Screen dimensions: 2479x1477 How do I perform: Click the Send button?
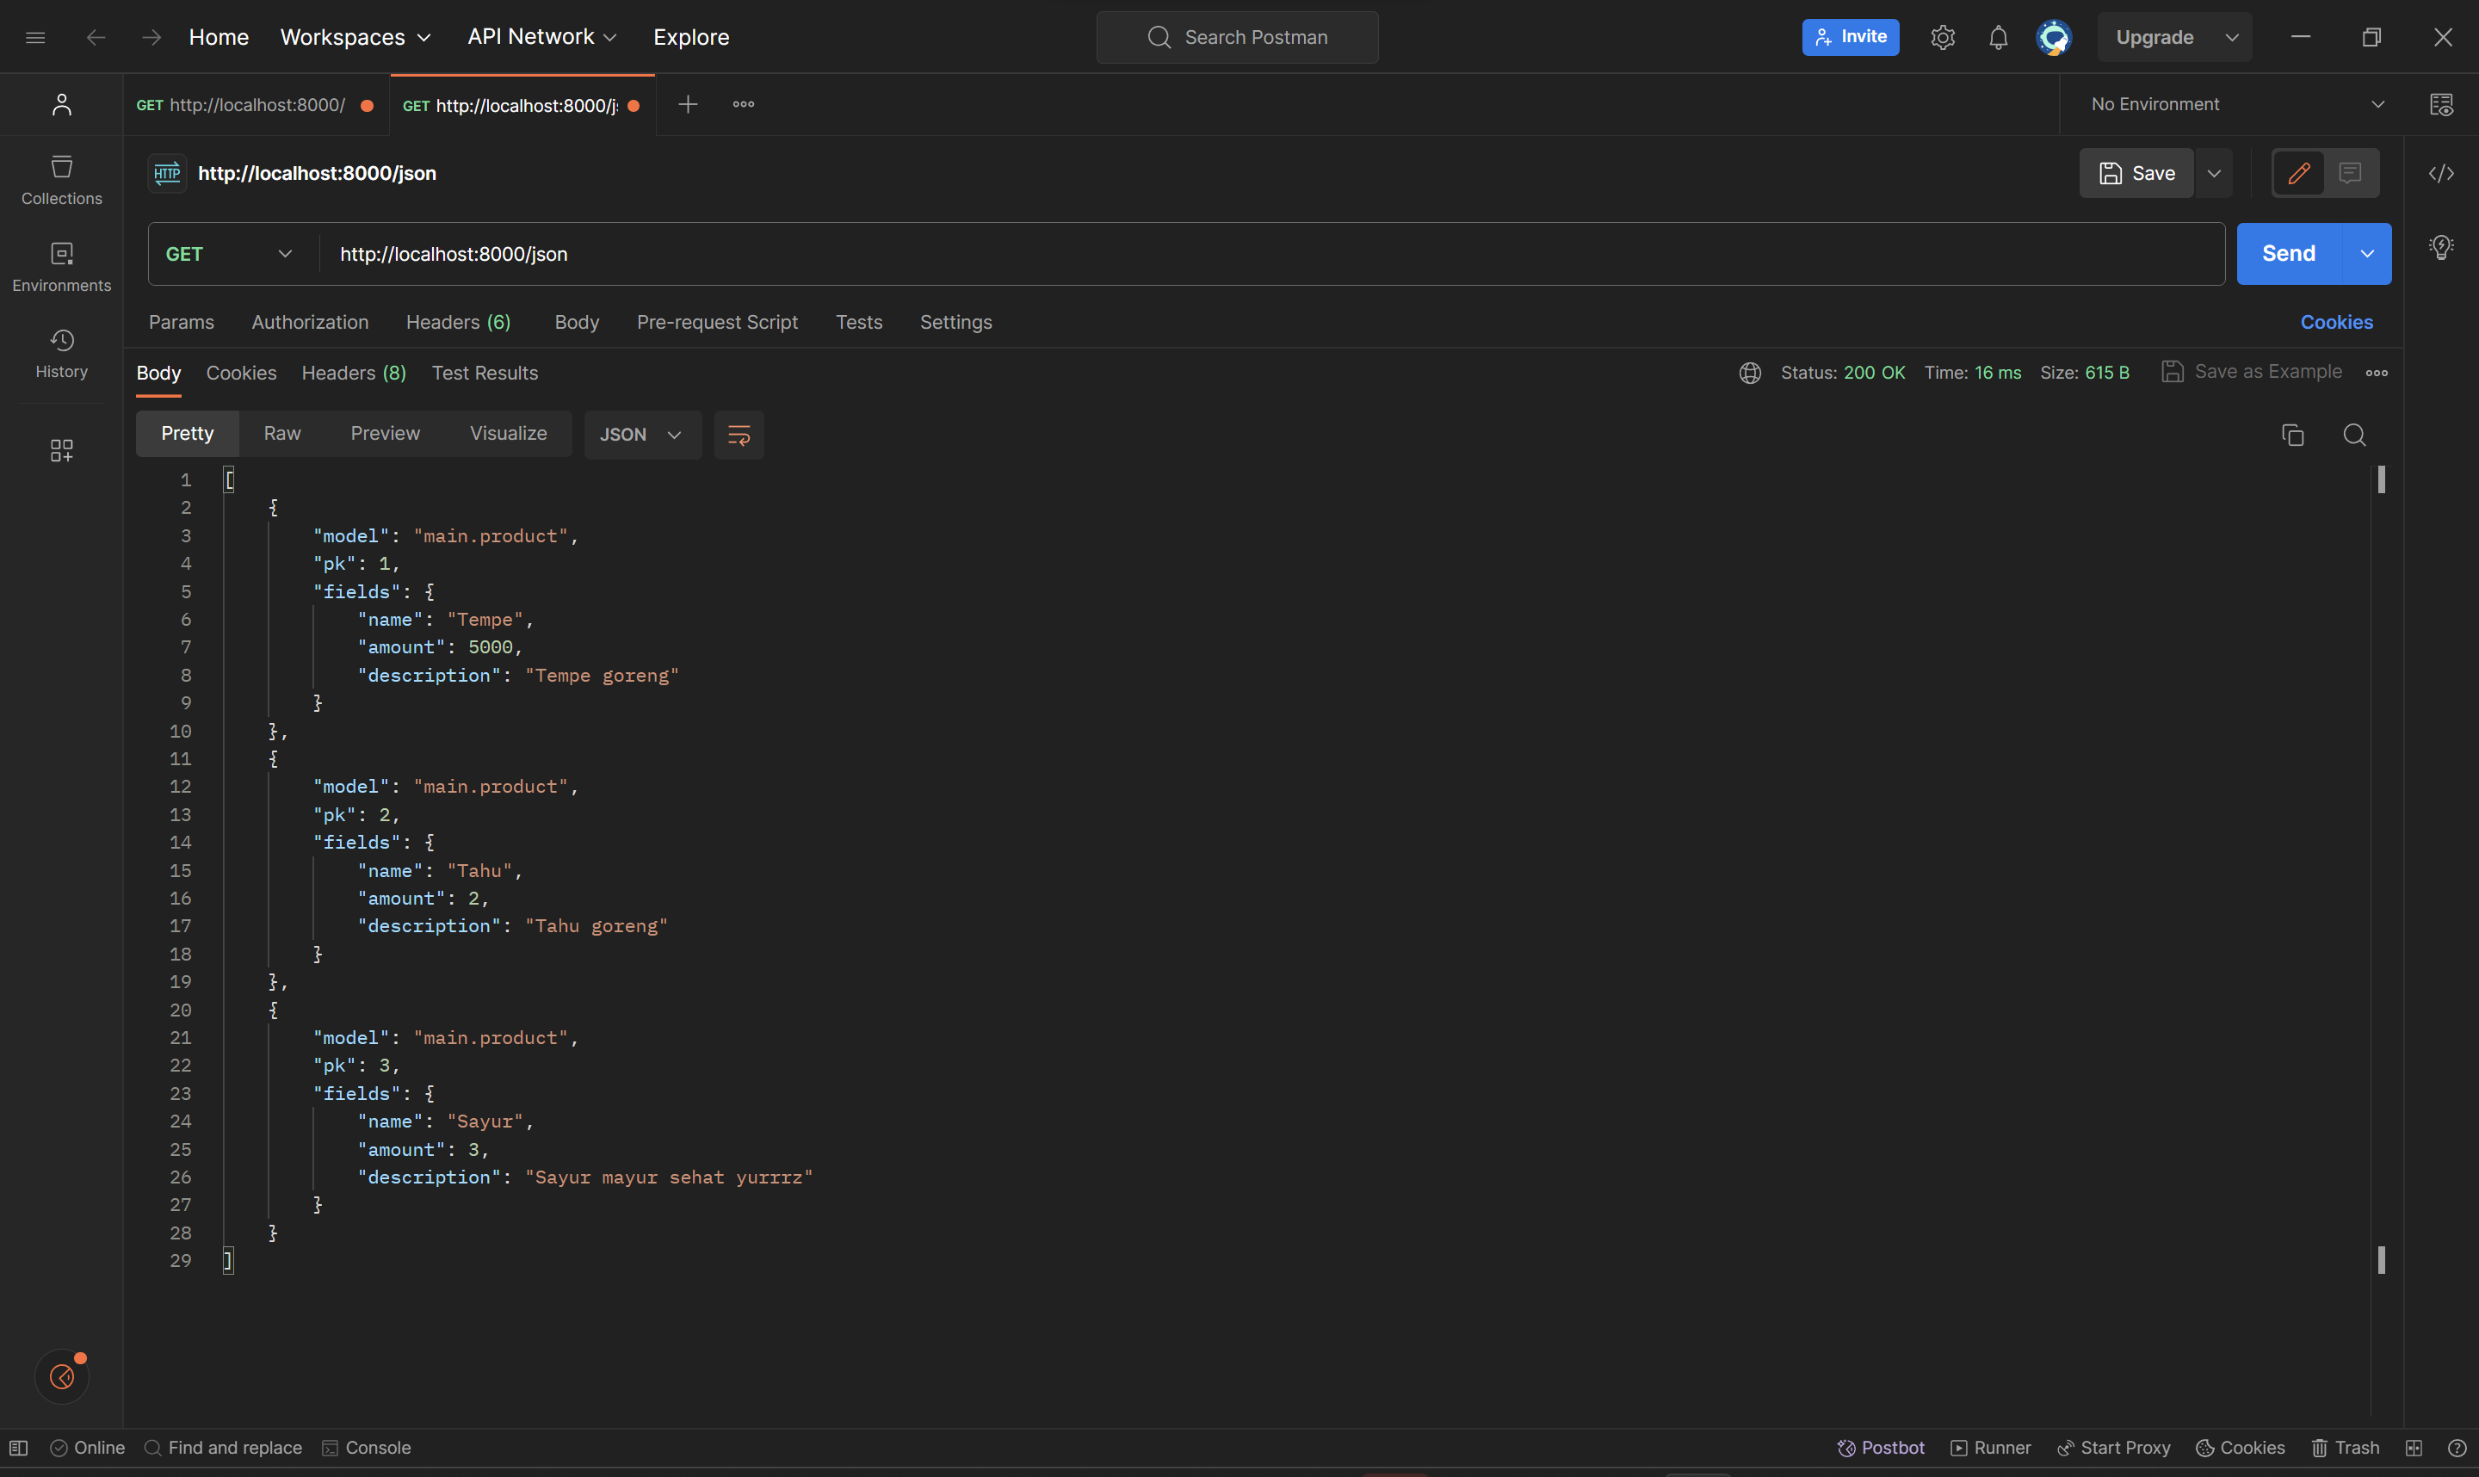point(2288,253)
